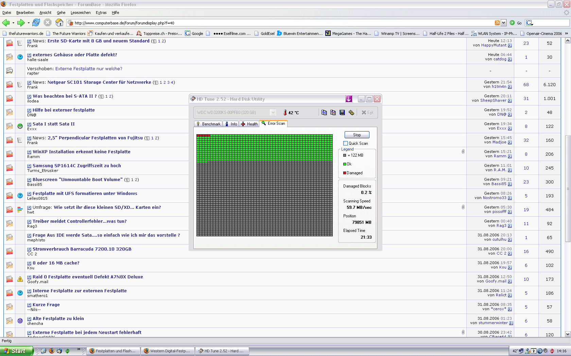The height and width of the screenshot is (356, 571).
Task: Expand the Quick Launch overflow chevron
Action: tap(79, 349)
